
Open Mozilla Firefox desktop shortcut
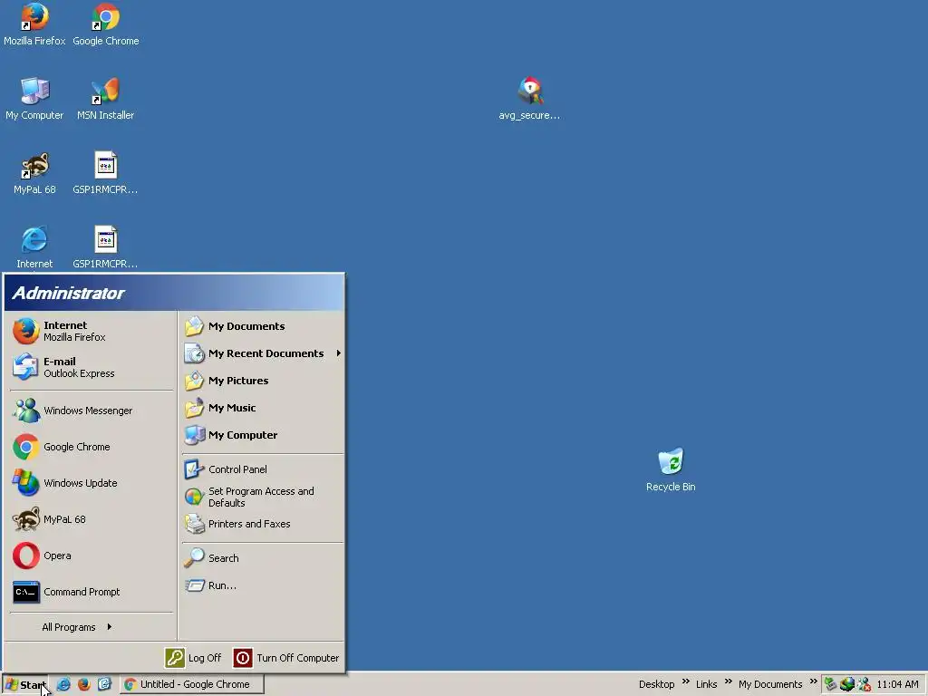coord(34,24)
